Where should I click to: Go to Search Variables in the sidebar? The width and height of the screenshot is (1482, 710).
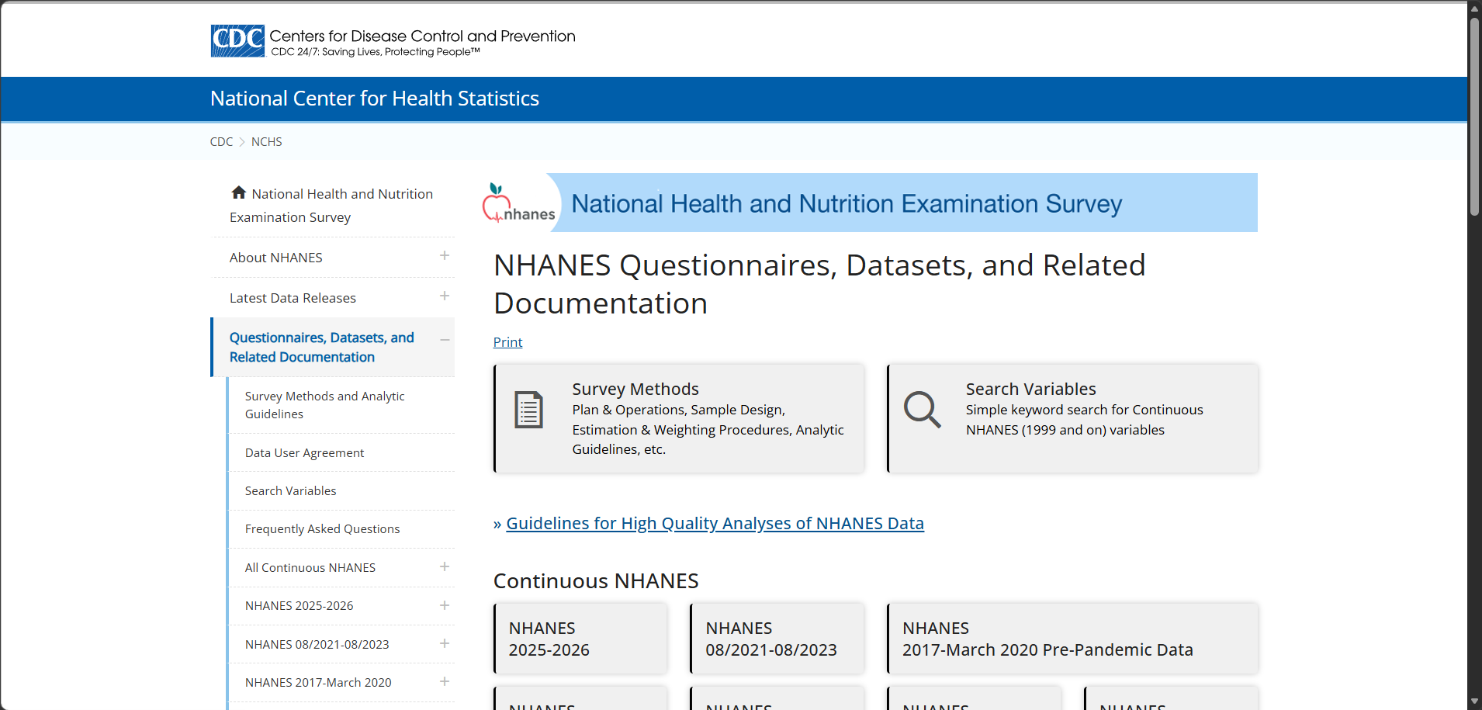coord(291,491)
